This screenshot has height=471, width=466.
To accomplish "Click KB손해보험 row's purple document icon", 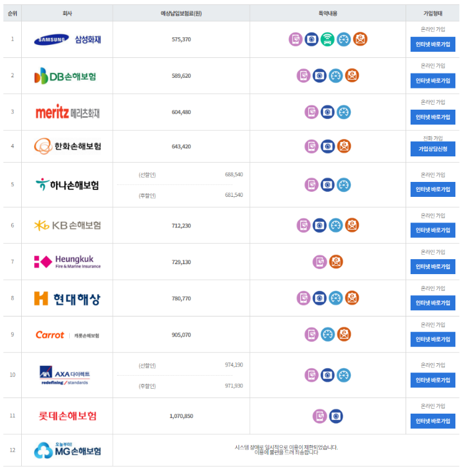I will 303,226.
